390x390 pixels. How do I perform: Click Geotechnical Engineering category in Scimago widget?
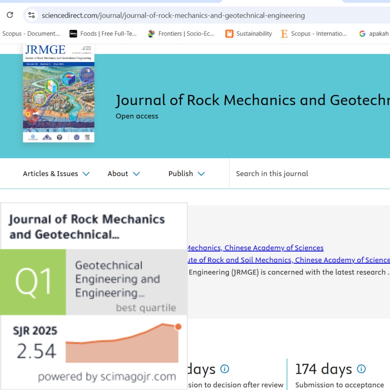coord(117,279)
